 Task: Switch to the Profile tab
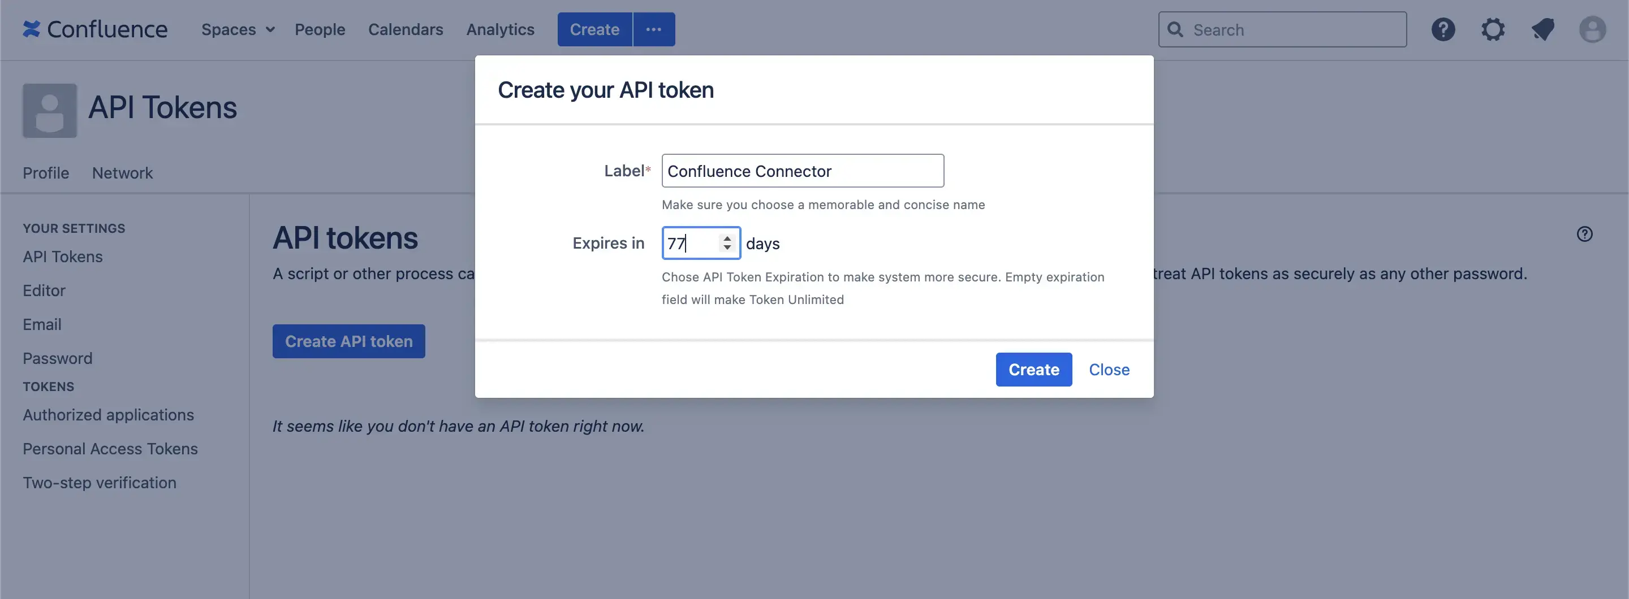tap(45, 172)
